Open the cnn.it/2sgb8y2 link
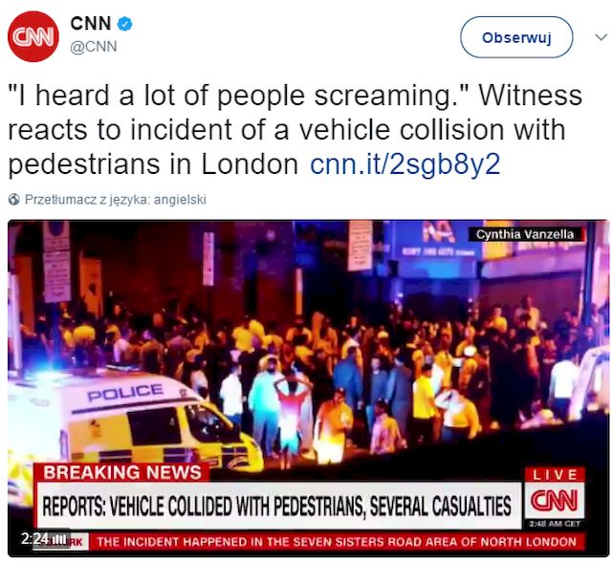 [x=404, y=163]
